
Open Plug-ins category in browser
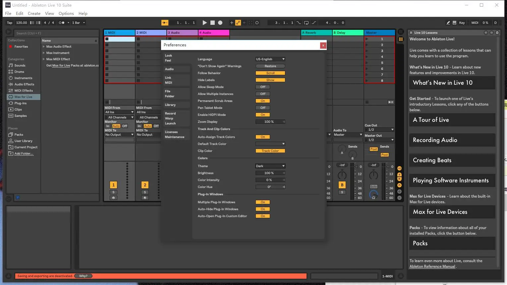(20, 103)
